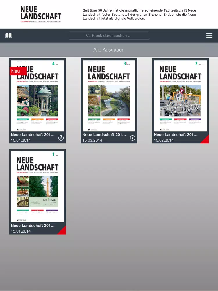Click the date 15.01.2014

coord(21,231)
